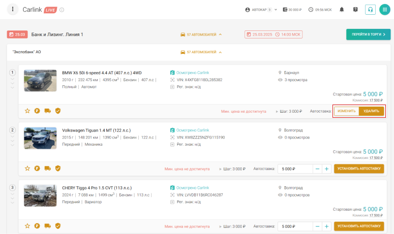Screen dimensions: 394x234
Task: Star the Volkswagen Tiguan lot
Action: click(27, 169)
